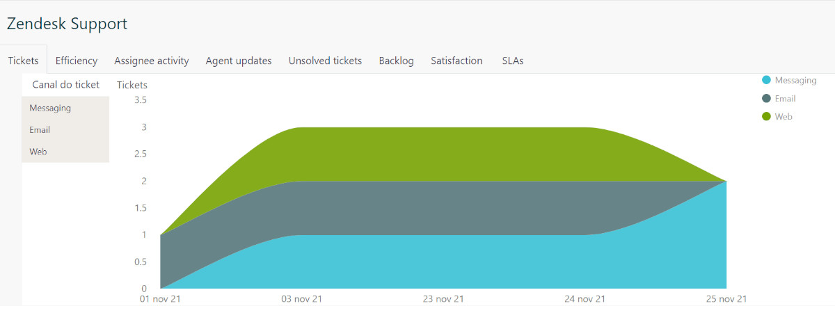Image resolution: width=835 pixels, height=313 pixels.
Task: Switch to the Efficiency tab
Action: click(77, 61)
